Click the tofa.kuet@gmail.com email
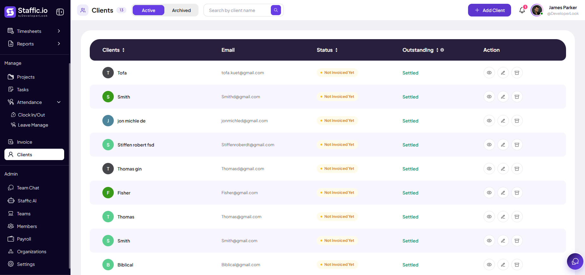The width and height of the screenshot is (585, 275). (x=243, y=73)
